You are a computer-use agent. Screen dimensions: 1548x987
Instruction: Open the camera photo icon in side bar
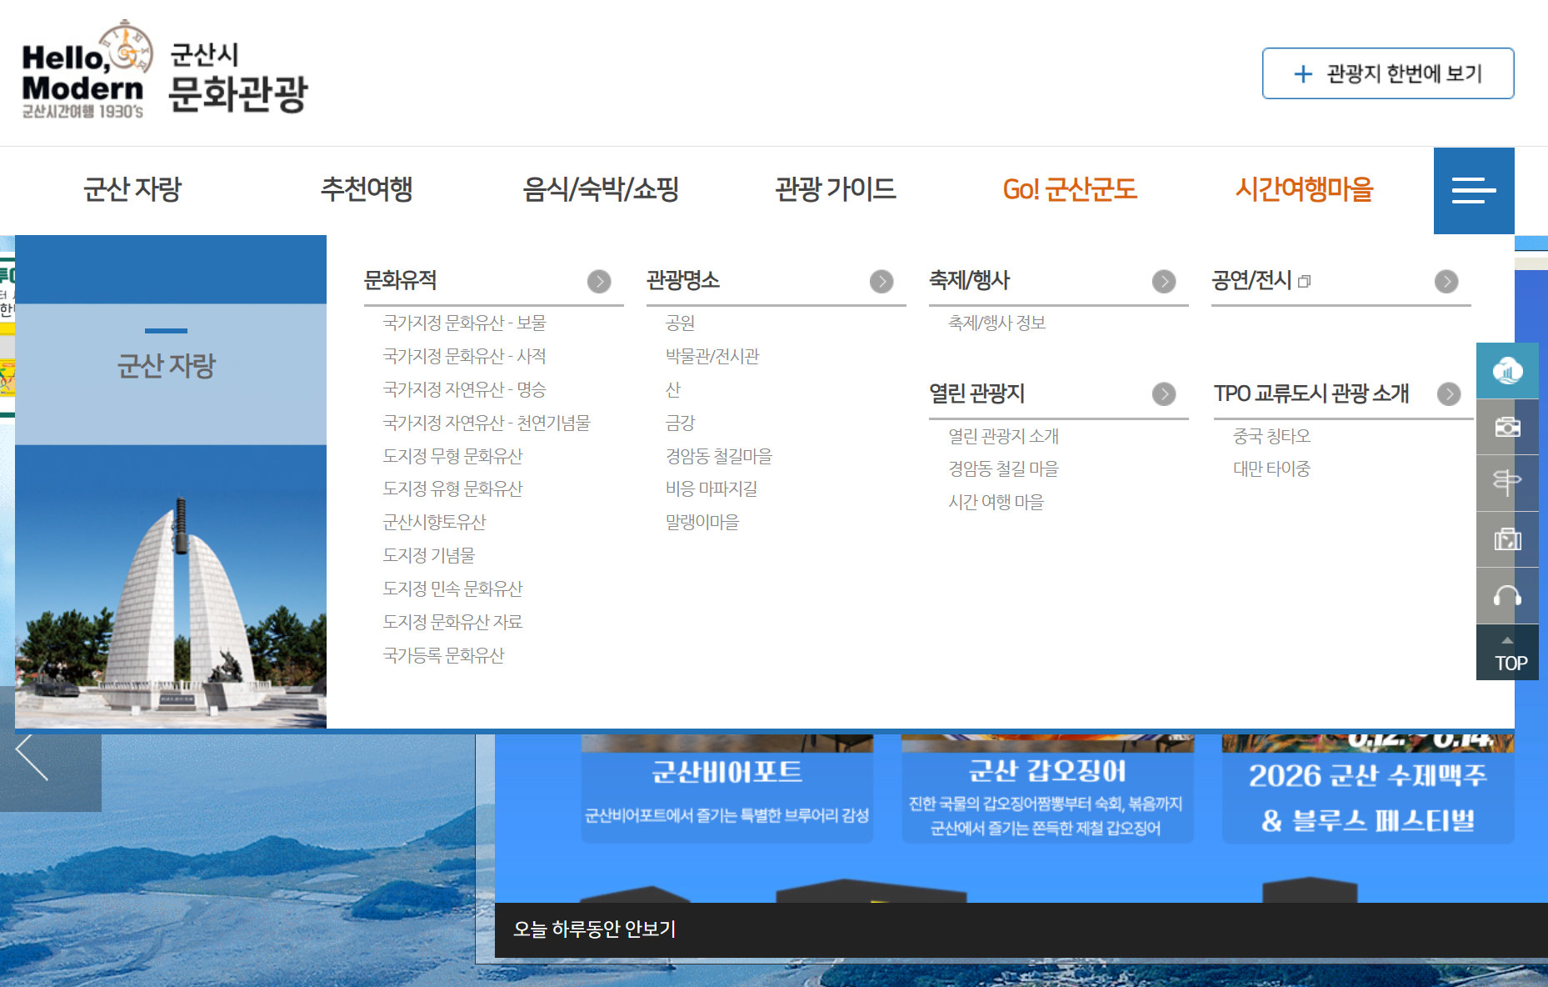click(1507, 427)
